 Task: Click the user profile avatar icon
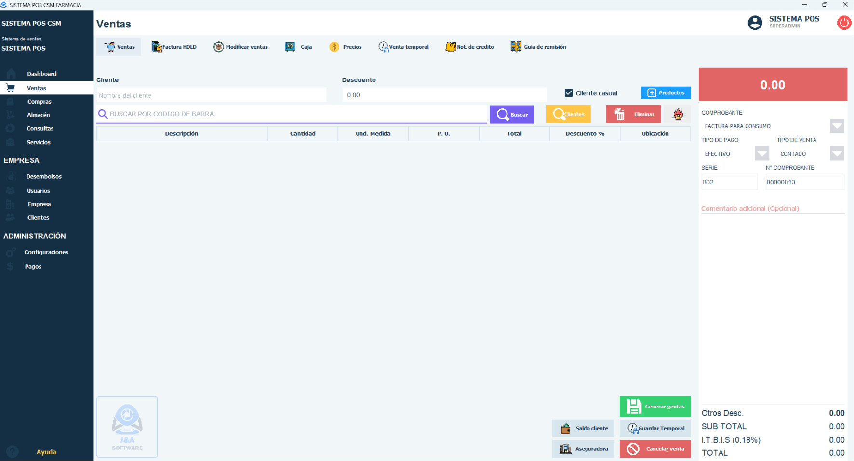tap(755, 23)
